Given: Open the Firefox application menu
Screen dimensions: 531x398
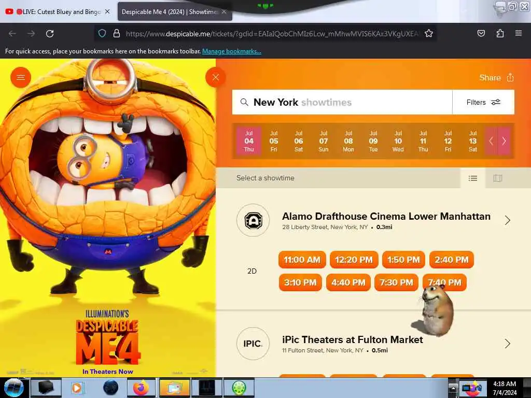Looking at the screenshot, I should pyautogui.click(x=519, y=33).
